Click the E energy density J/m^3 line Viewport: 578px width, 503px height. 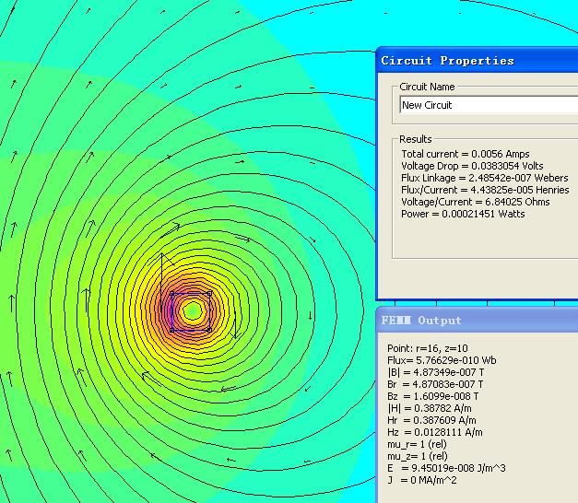tap(446, 468)
